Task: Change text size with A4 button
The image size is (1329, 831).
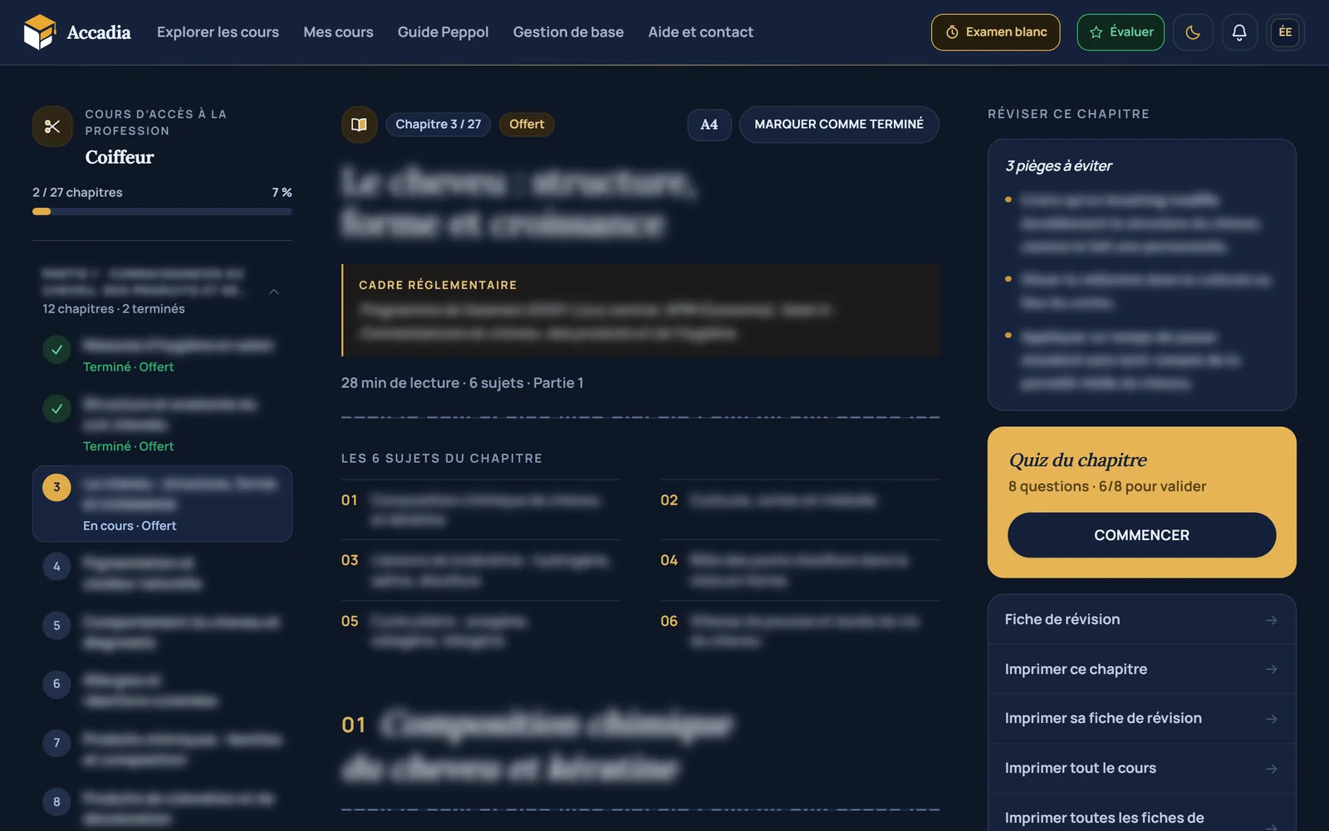Action: tap(709, 125)
